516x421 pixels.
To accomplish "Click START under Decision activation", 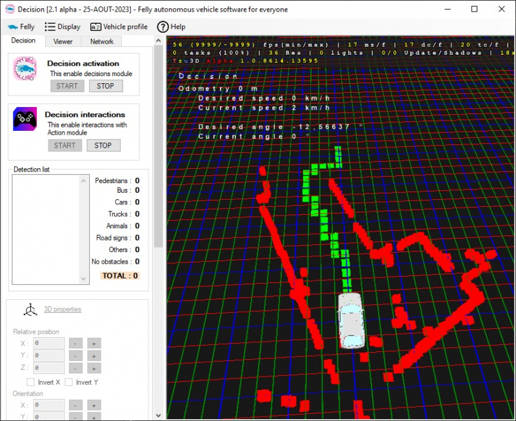I will (67, 86).
